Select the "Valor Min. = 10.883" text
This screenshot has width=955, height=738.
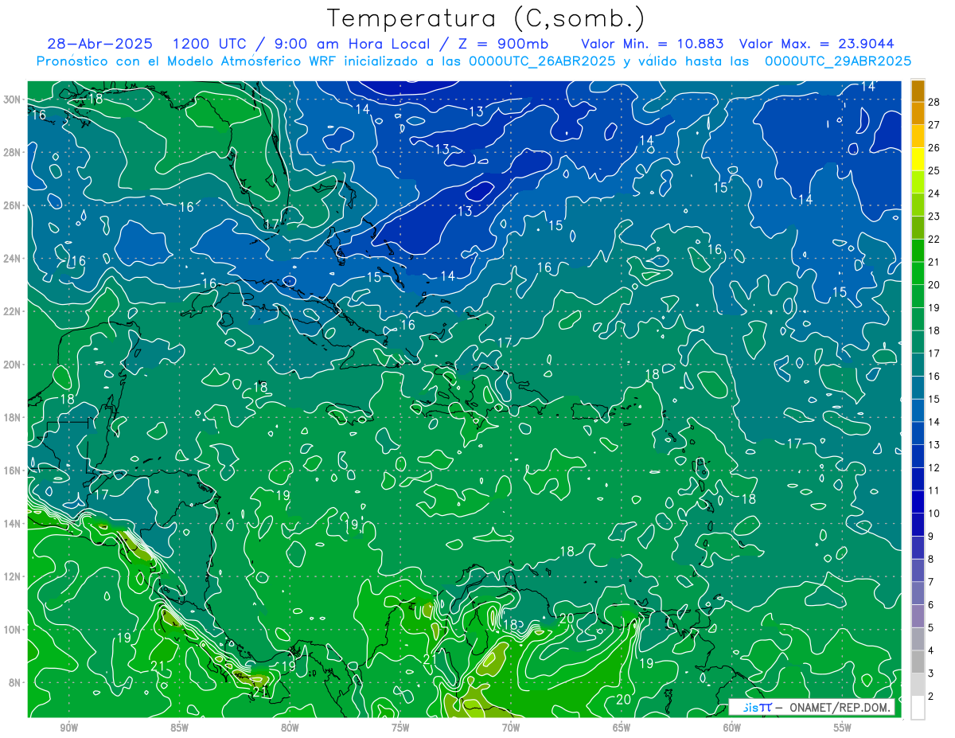654,44
